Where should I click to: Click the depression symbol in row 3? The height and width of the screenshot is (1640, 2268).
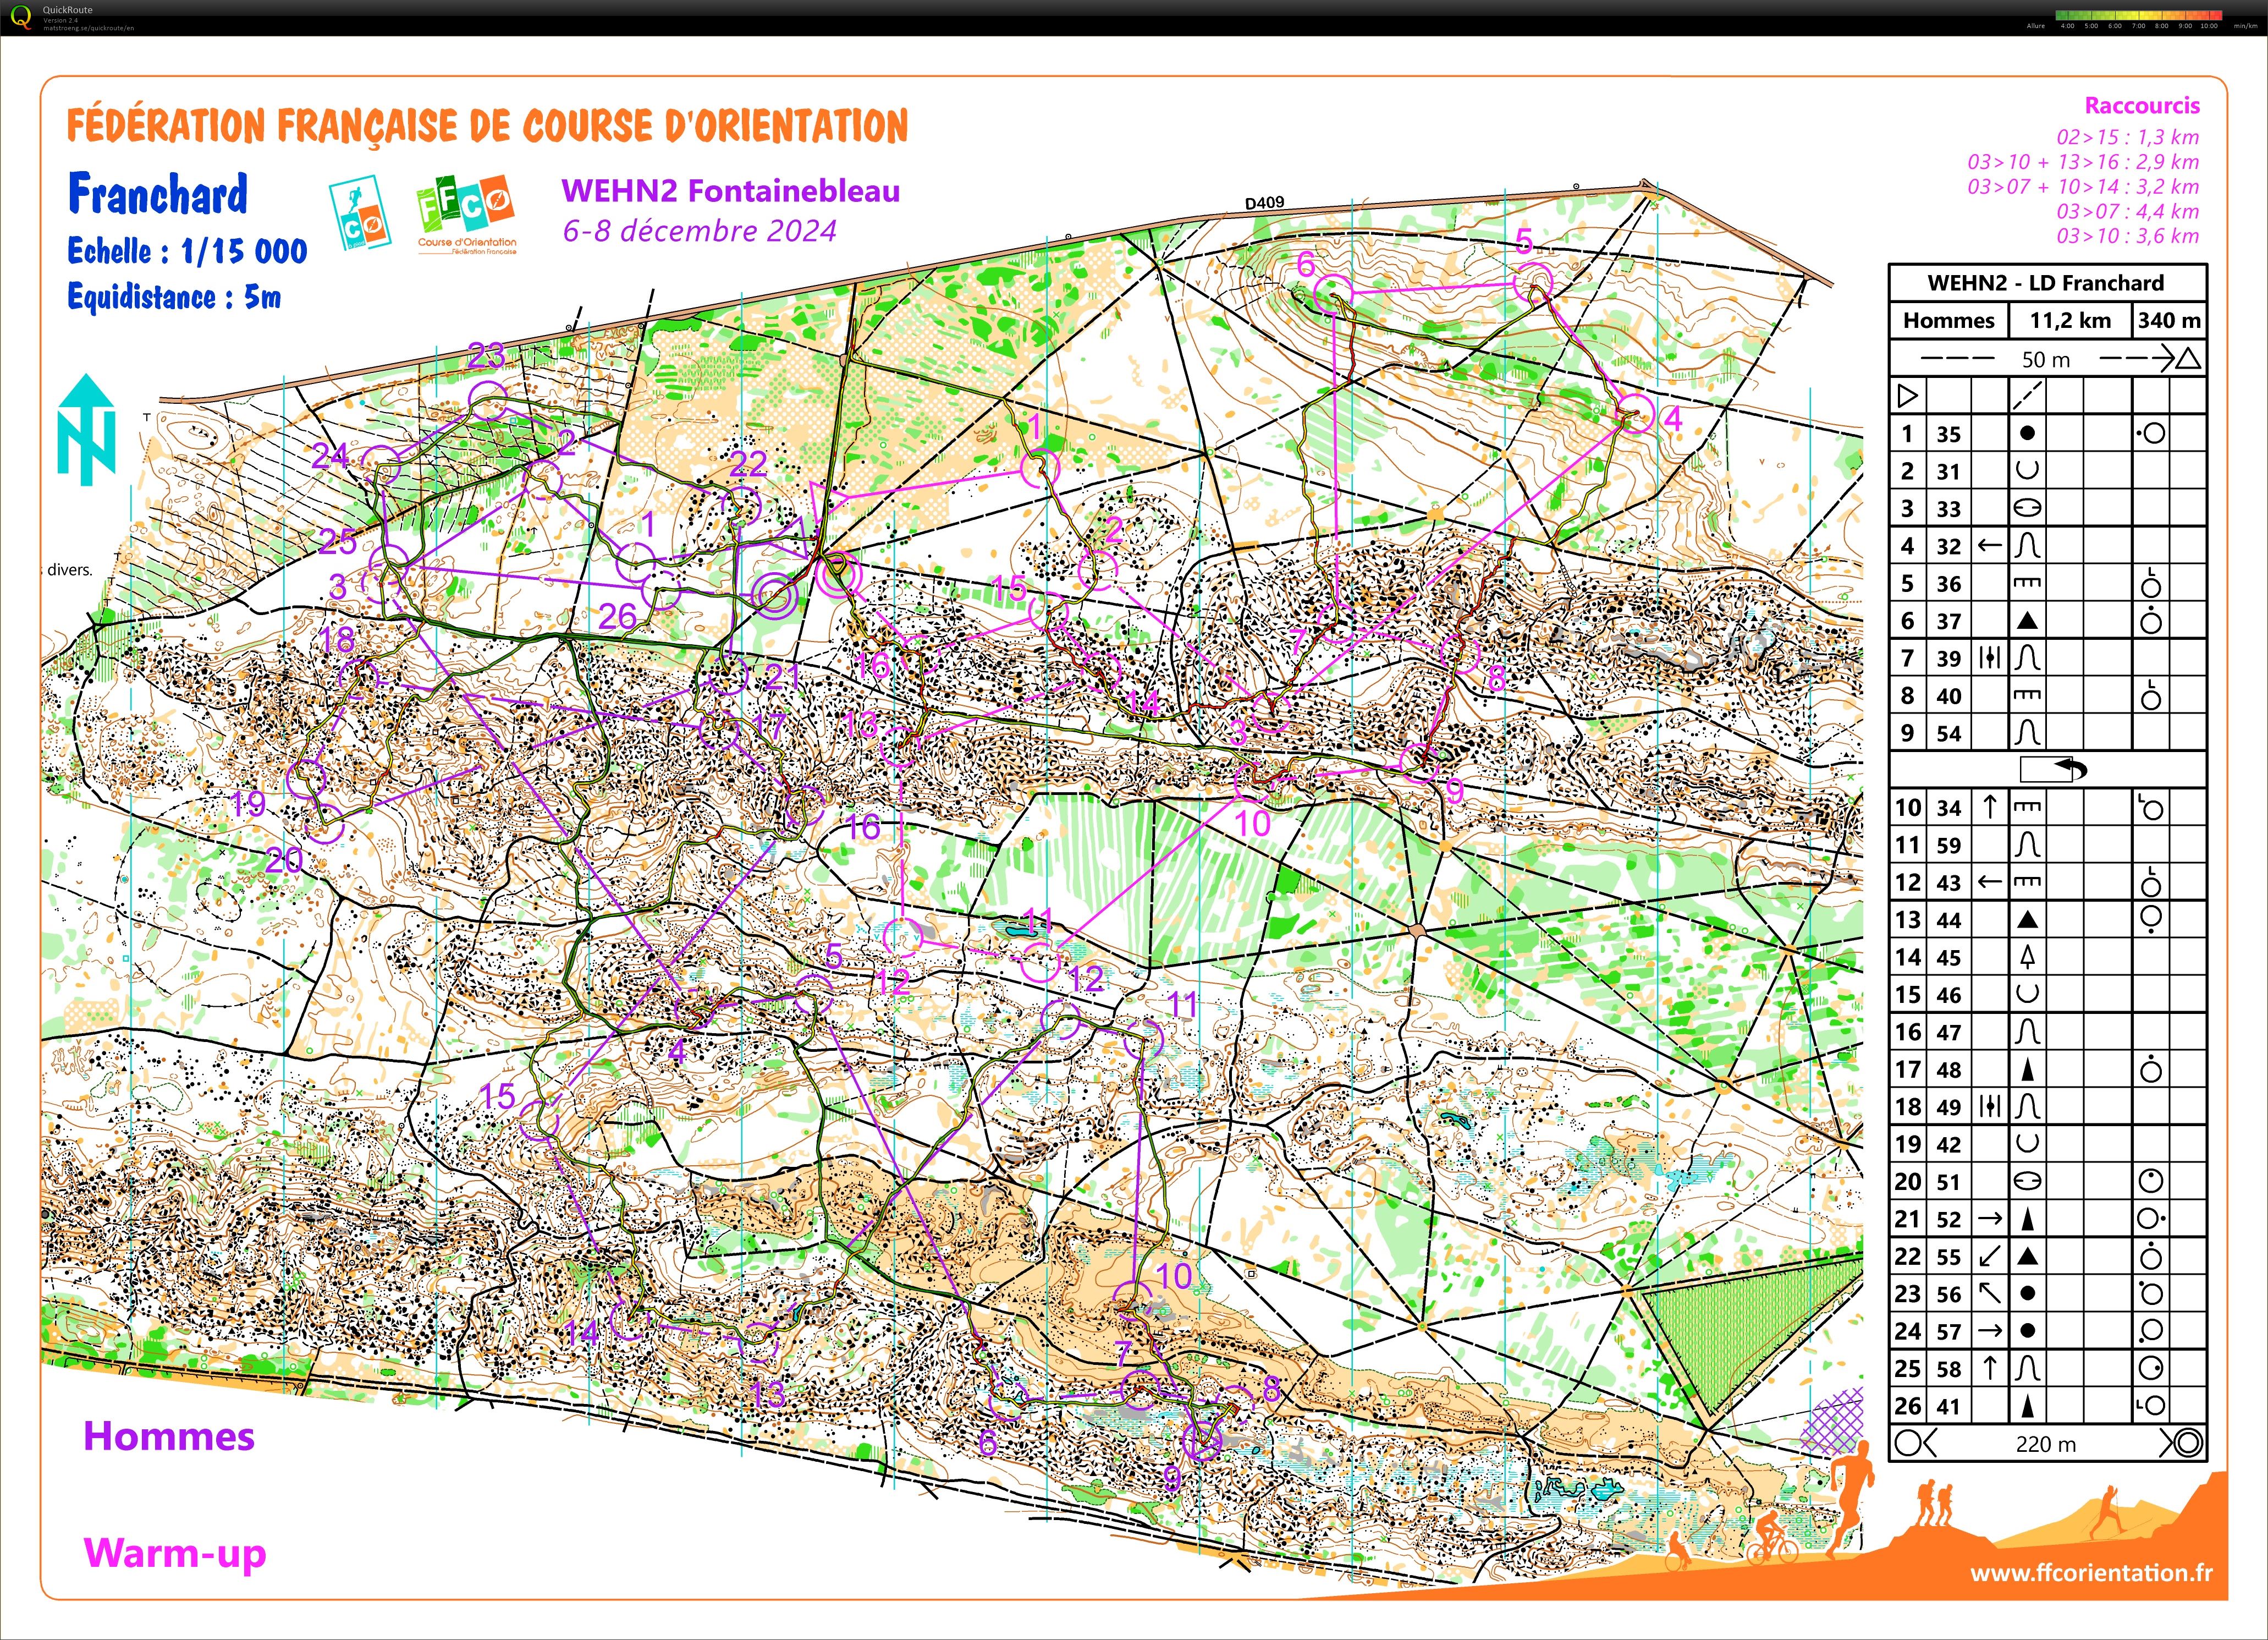[2027, 508]
